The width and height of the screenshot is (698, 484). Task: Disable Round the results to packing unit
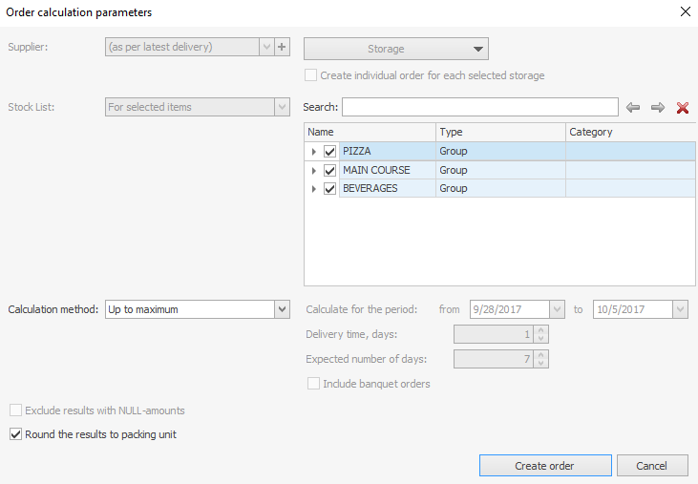(x=16, y=434)
